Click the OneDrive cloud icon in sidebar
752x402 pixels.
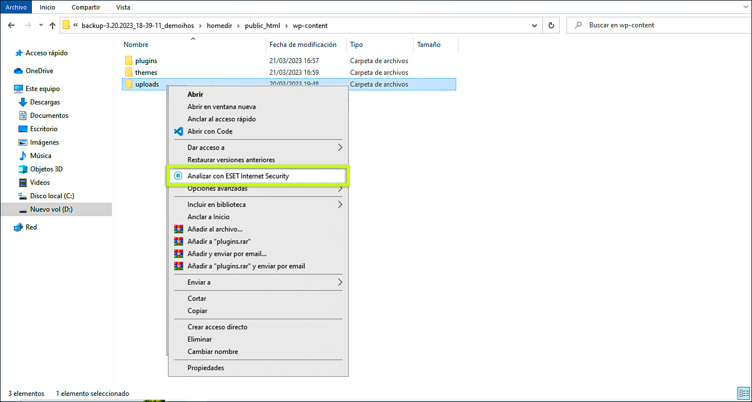(18, 71)
